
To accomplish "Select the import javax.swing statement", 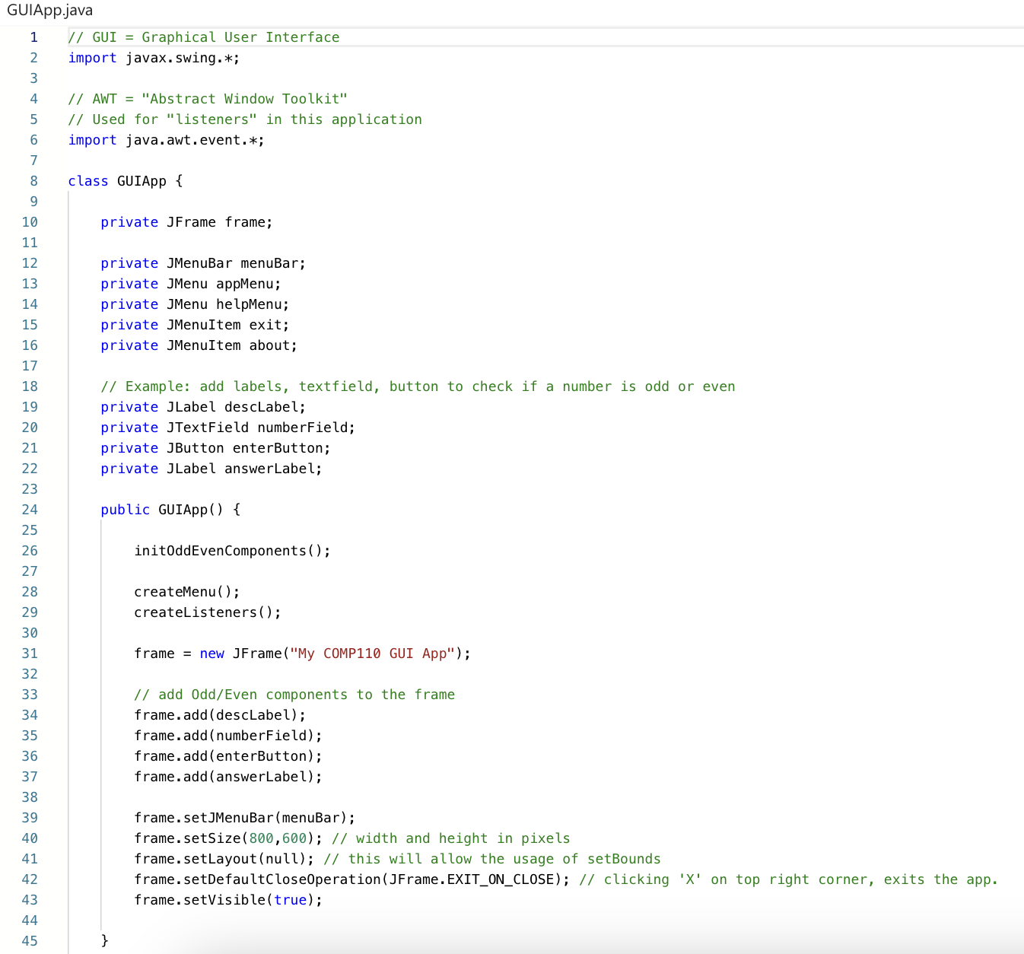I will click(153, 58).
